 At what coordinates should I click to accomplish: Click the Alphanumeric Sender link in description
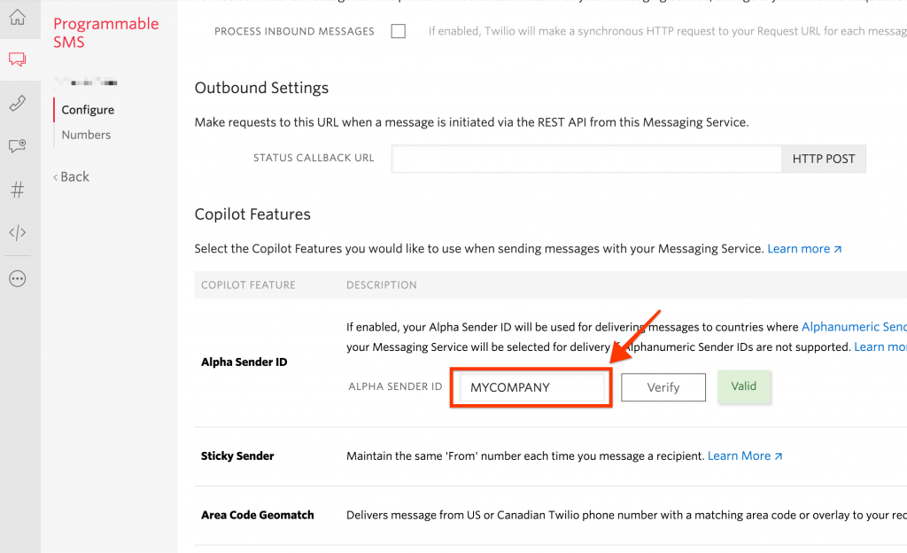(x=853, y=327)
